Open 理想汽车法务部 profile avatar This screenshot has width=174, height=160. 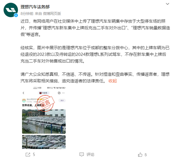(11, 10)
